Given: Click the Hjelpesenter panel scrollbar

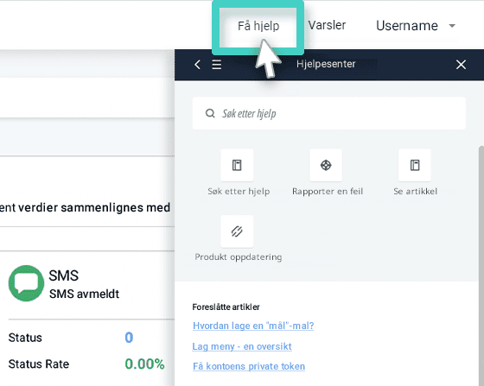Looking at the screenshot, I should pyautogui.click(x=481, y=265).
